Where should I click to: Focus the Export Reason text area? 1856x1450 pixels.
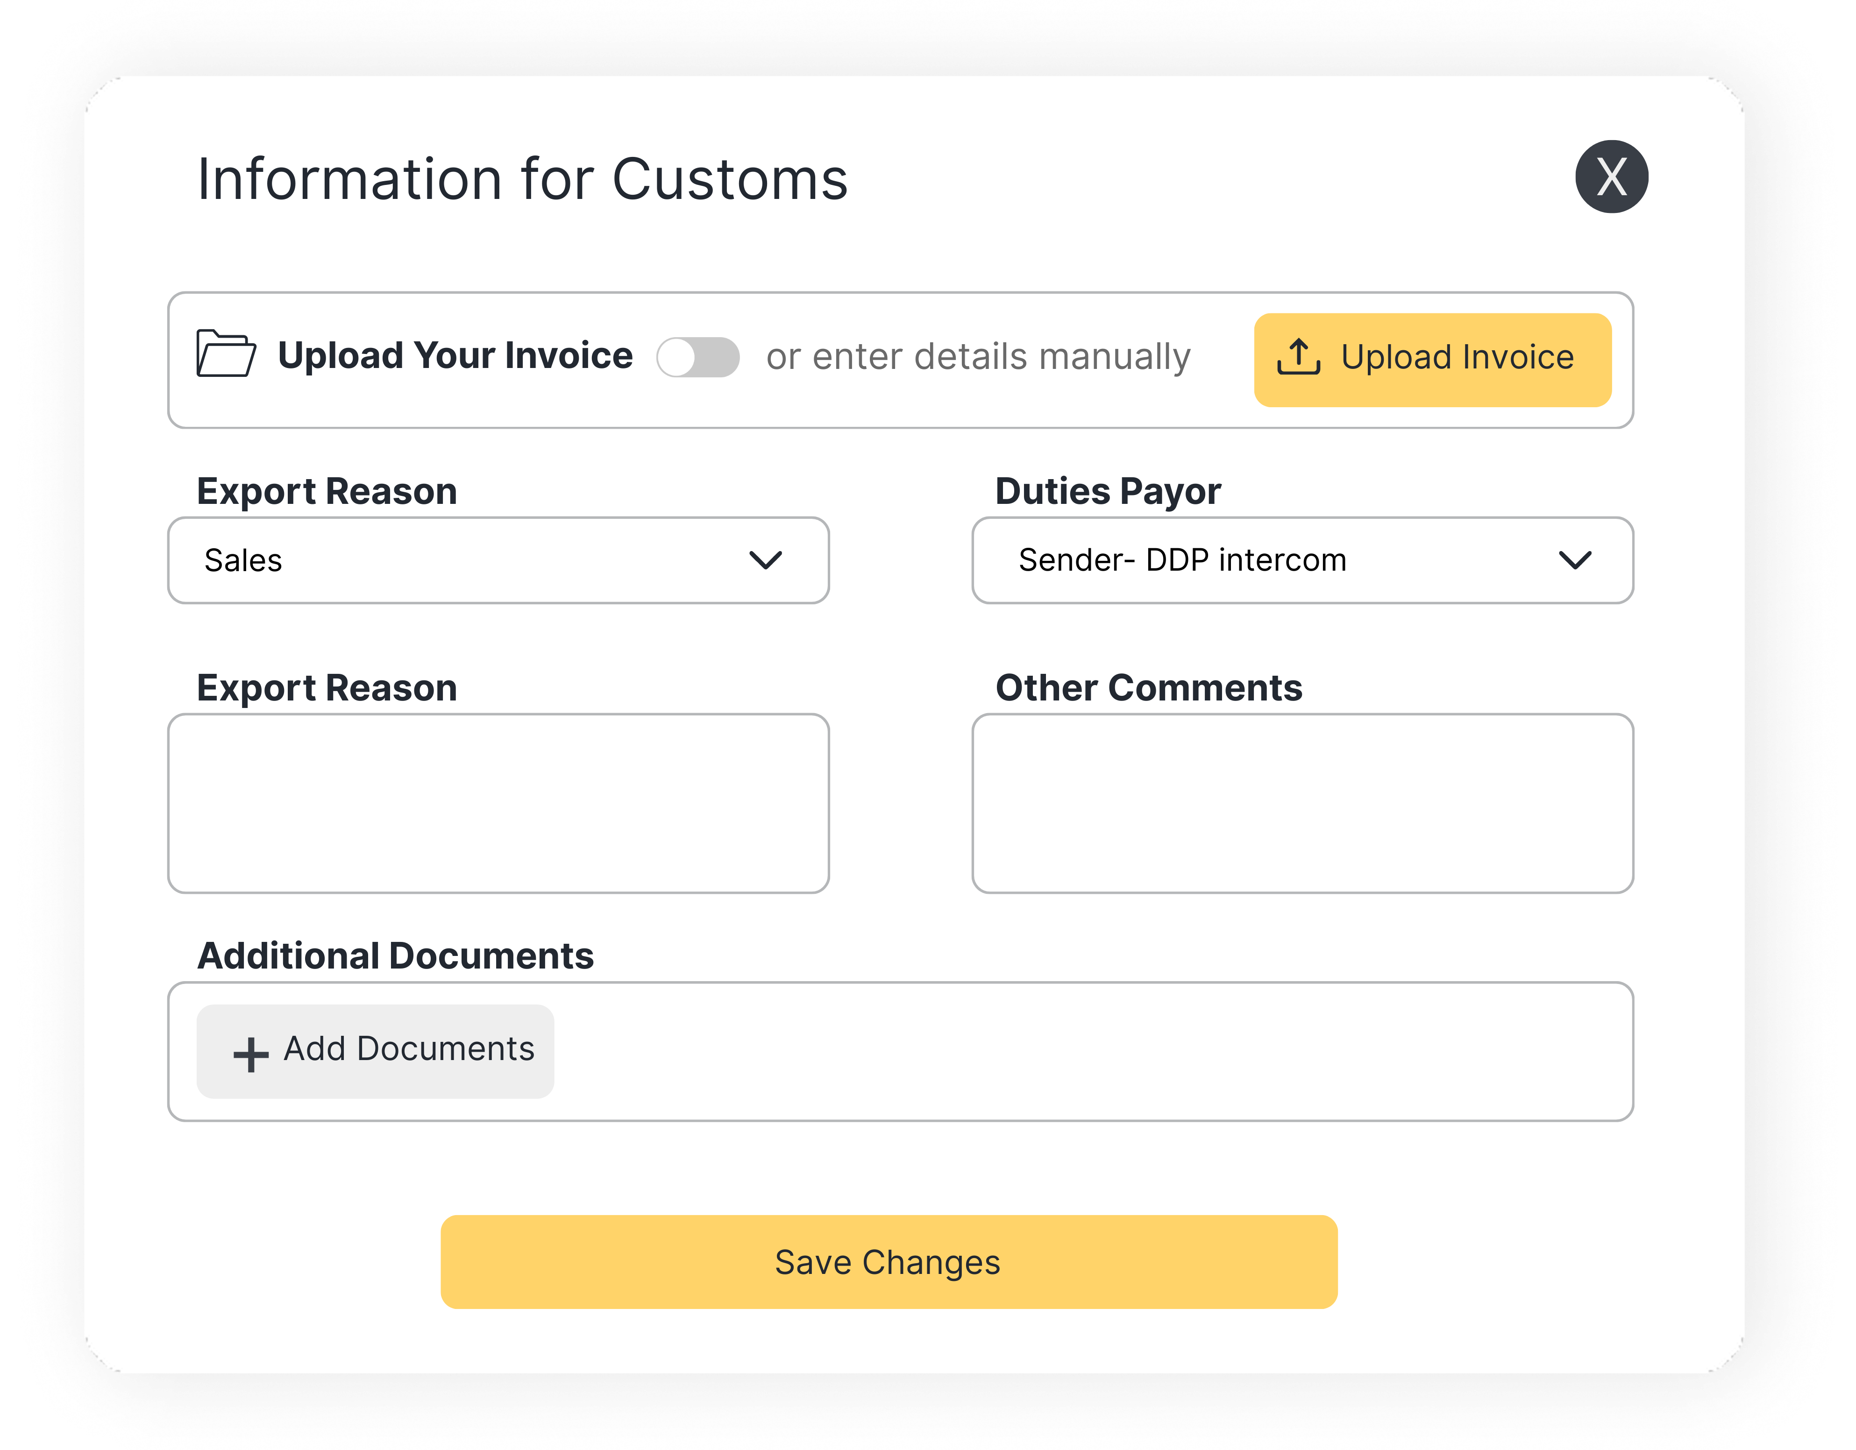498,803
